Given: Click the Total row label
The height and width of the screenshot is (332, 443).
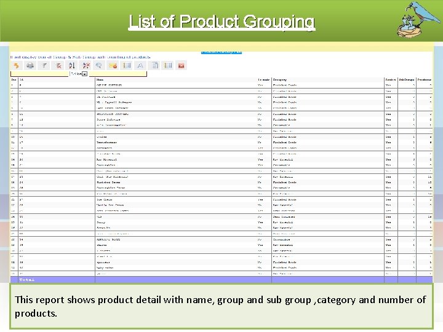Looking at the screenshot, I should pos(27,280).
